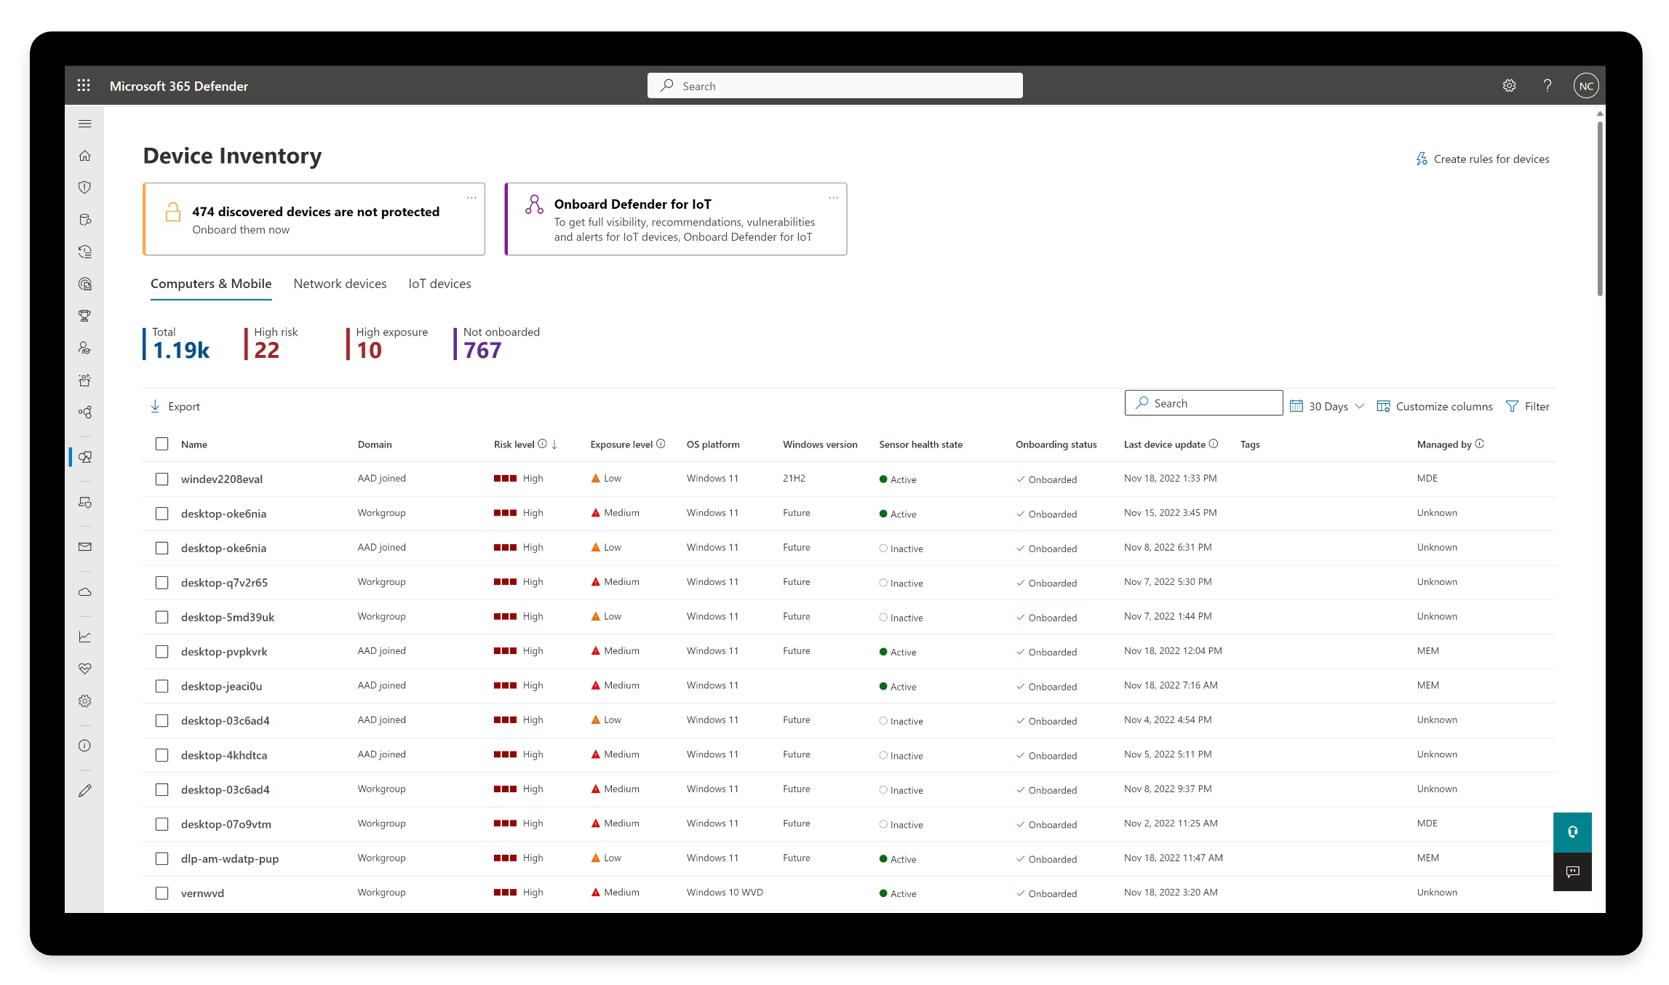Open the Secure score trophy icon

pyautogui.click(x=85, y=316)
